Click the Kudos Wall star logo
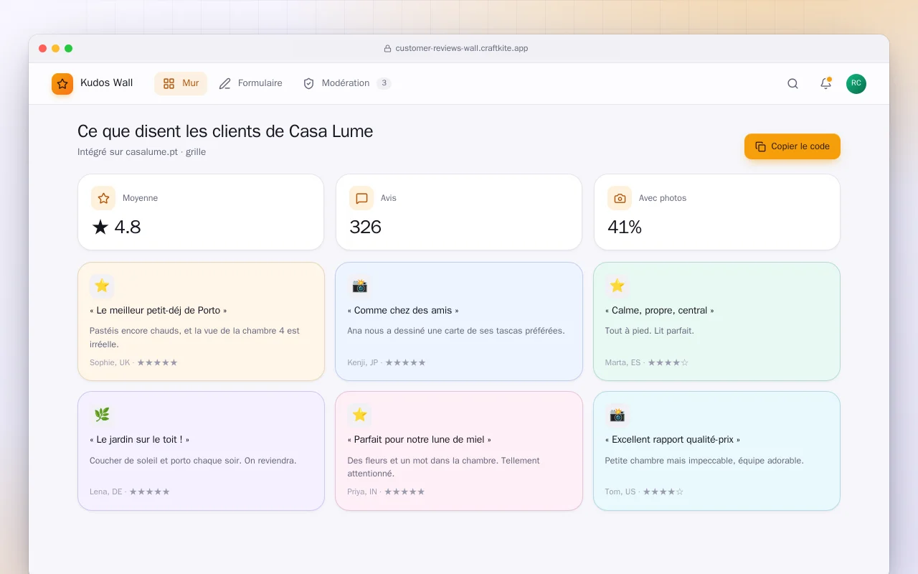This screenshot has height=574, width=918. click(62, 83)
